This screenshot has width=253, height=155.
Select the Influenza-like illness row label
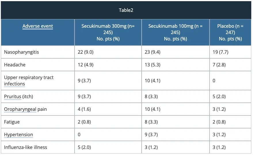[x=26, y=147]
